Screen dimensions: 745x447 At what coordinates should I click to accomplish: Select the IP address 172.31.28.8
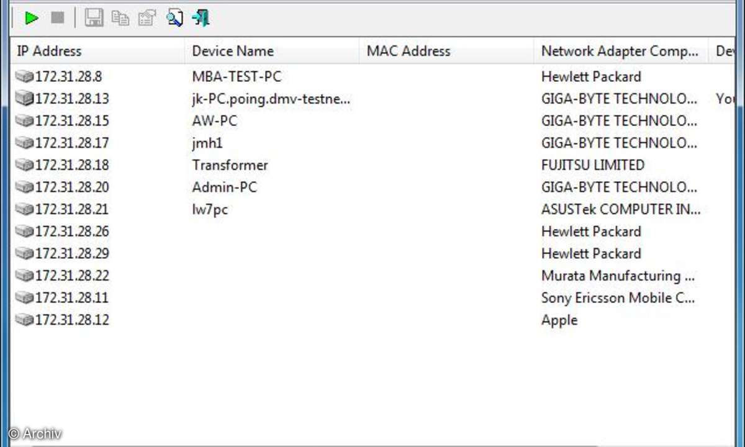click(x=68, y=76)
